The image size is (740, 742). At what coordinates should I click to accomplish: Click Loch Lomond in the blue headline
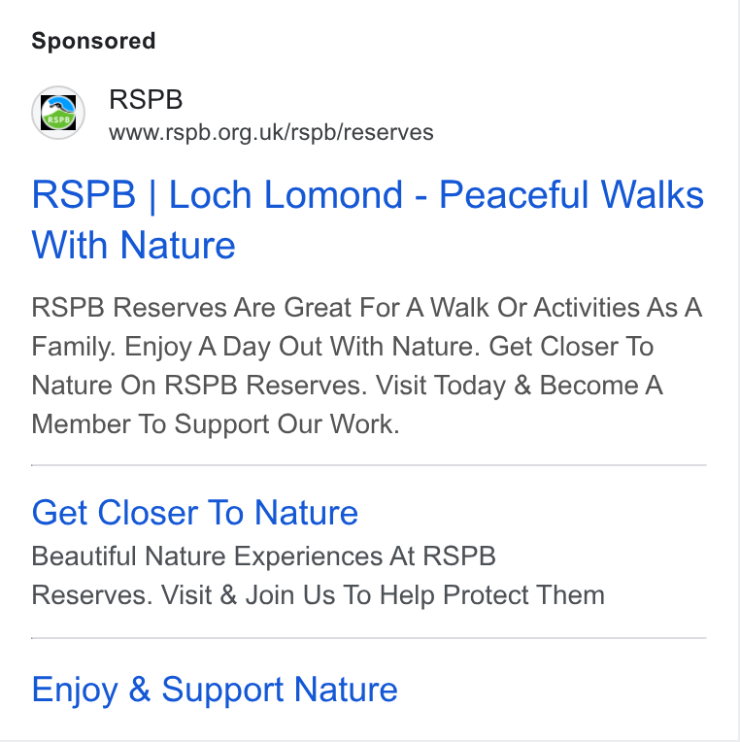[x=286, y=194]
